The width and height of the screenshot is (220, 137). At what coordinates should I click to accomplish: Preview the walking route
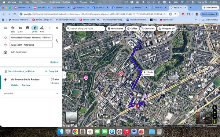(x=26, y=85)
